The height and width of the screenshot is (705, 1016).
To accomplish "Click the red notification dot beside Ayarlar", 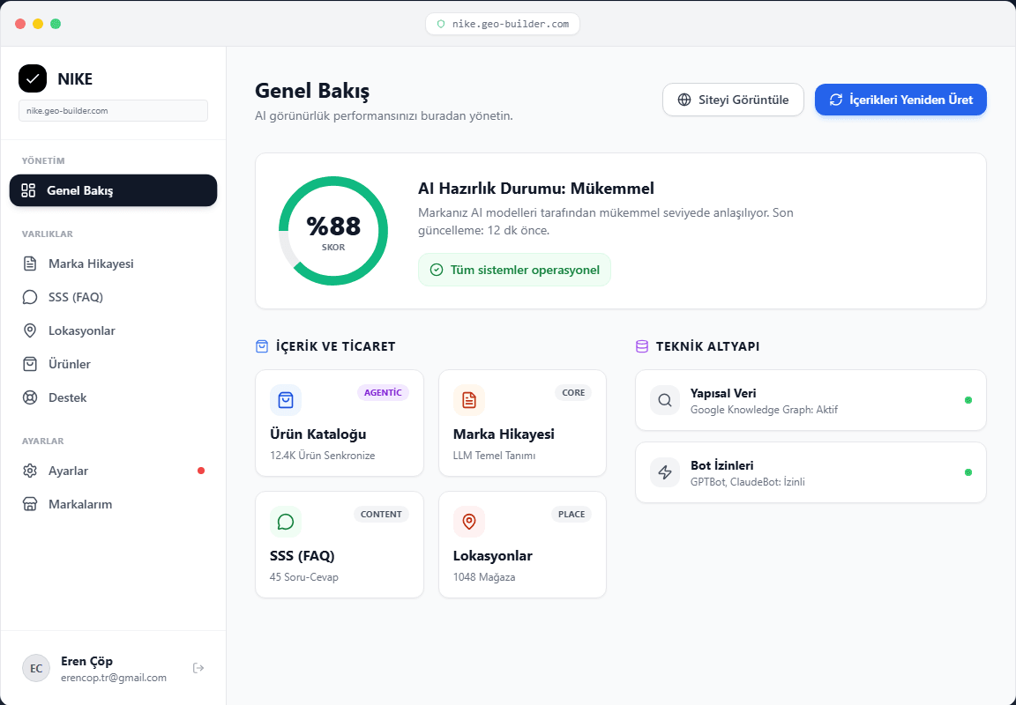I will 201,471.
